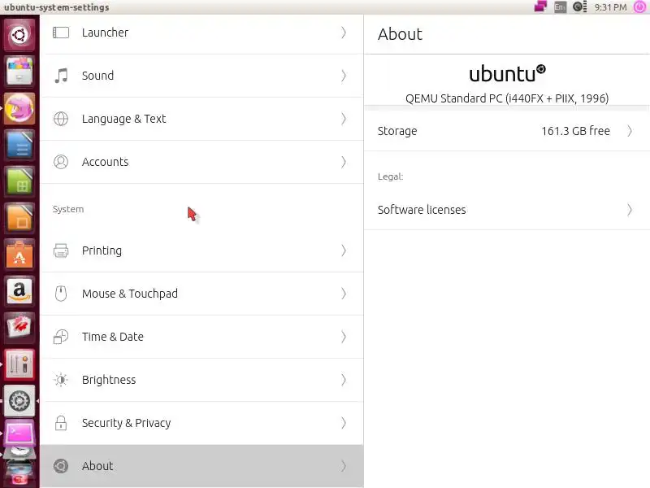
Task: Expand Brightness chevron arrow
Action: (343, 380)
